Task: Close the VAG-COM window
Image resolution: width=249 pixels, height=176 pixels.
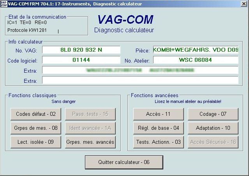Action: (244, 4)
